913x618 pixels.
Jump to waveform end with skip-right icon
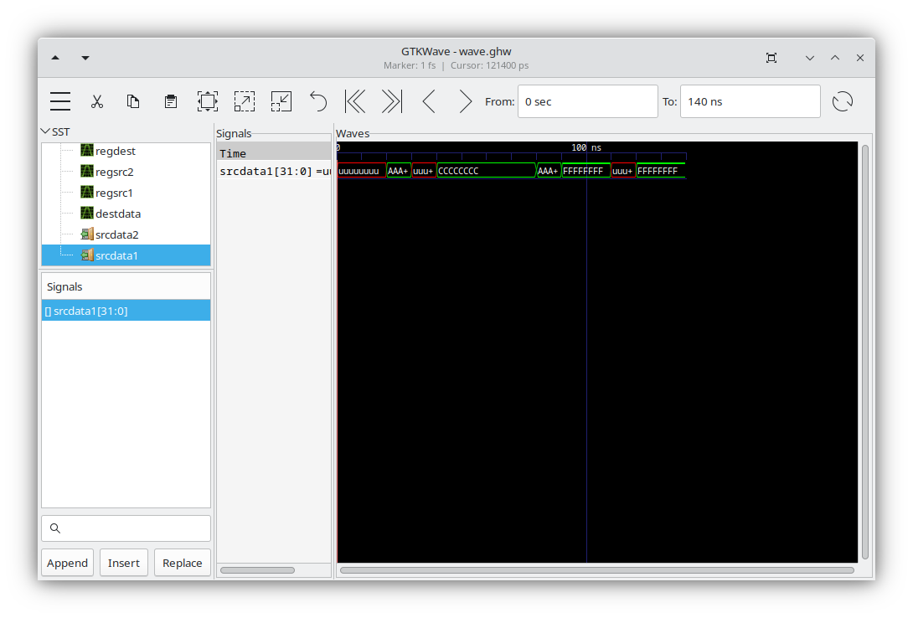391,101
